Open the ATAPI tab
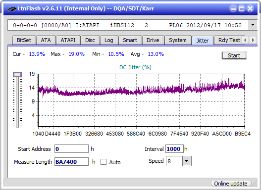This screenshot has height=190, width=261. click(x=68, y=40)
